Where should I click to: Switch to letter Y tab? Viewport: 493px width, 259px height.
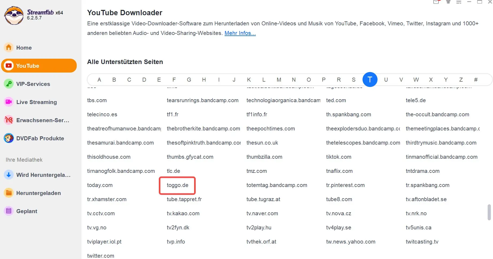(446, 79)
